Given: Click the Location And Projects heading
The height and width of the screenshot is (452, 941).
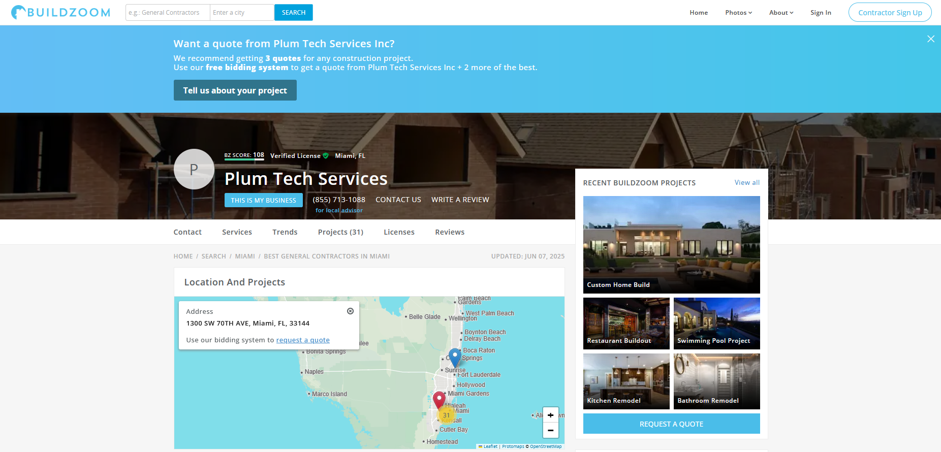Looking at the screenshot, I should click(x=234, y=282).
